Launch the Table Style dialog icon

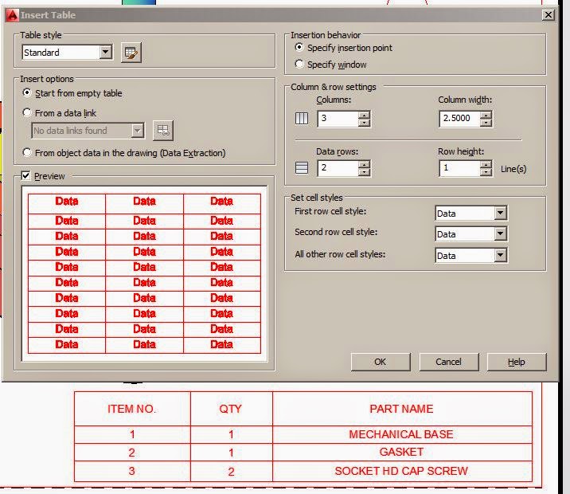pos(131,53)
